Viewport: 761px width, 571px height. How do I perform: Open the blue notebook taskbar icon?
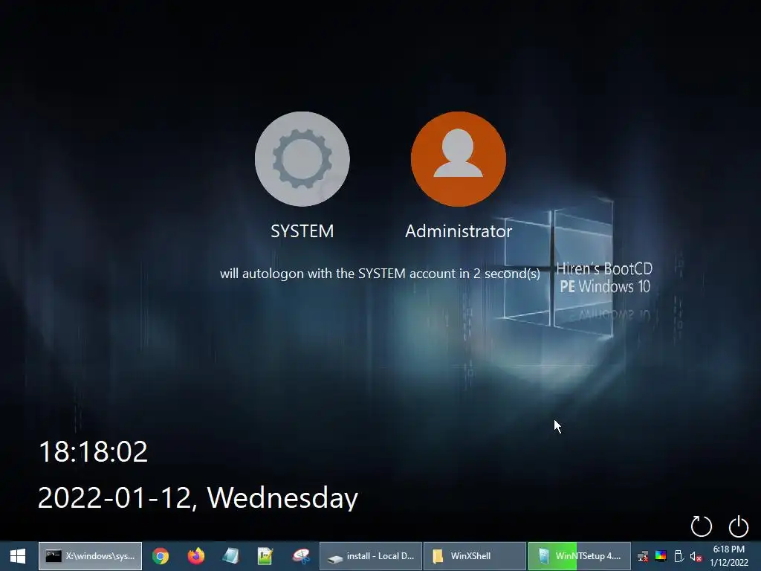pyautogui.click(x=231, y=556)
